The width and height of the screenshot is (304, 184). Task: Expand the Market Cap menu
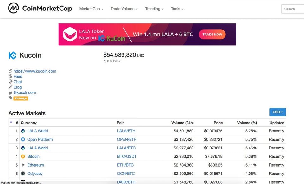pos(91,9)
